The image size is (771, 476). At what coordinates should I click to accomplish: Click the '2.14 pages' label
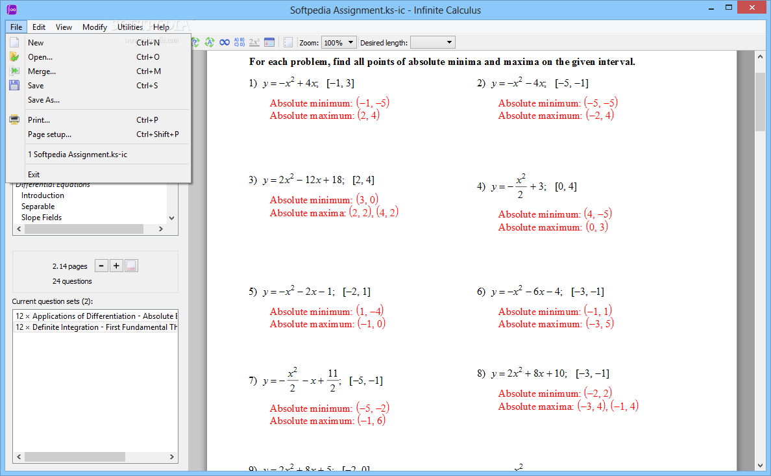coord(70,266)
